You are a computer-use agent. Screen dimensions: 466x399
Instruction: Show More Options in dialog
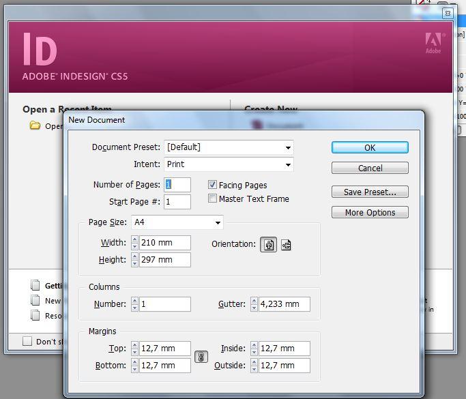coord(370,212)
